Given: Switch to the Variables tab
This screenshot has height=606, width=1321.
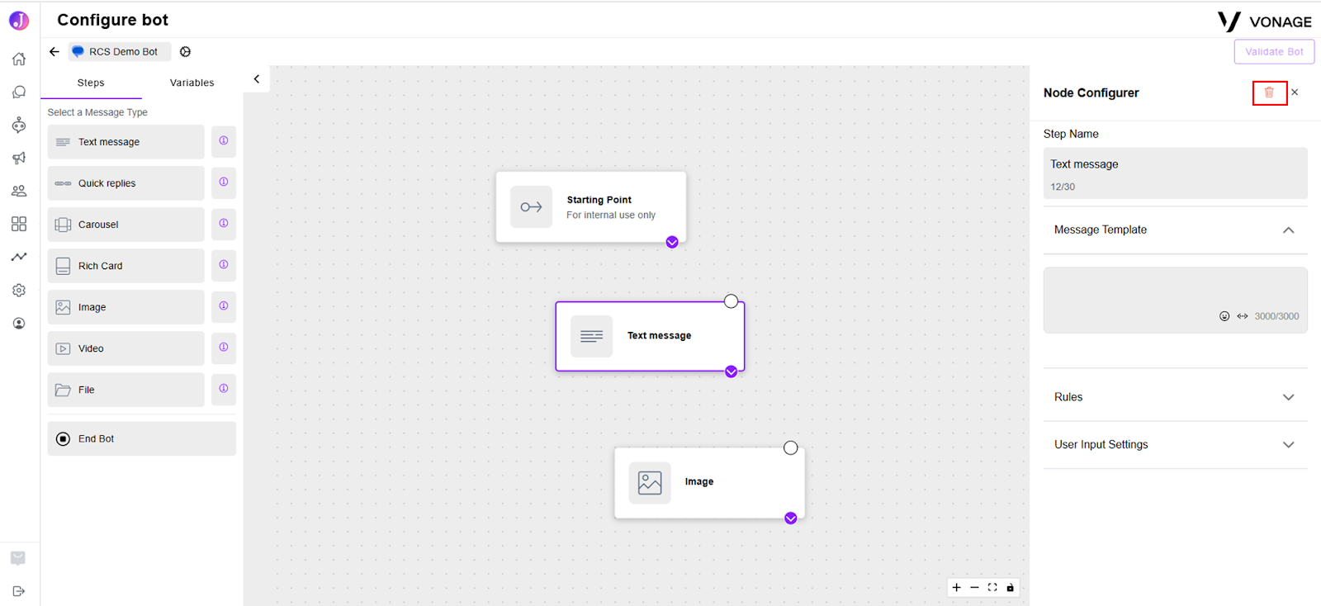Looking at the screenshot, I should point(192,83).
